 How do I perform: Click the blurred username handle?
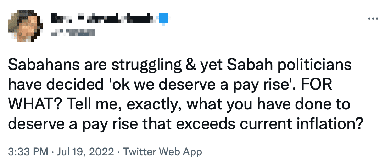74,33
